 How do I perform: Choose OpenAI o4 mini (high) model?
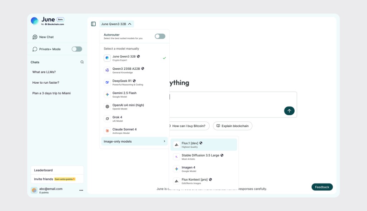click(x=134, y=107)
